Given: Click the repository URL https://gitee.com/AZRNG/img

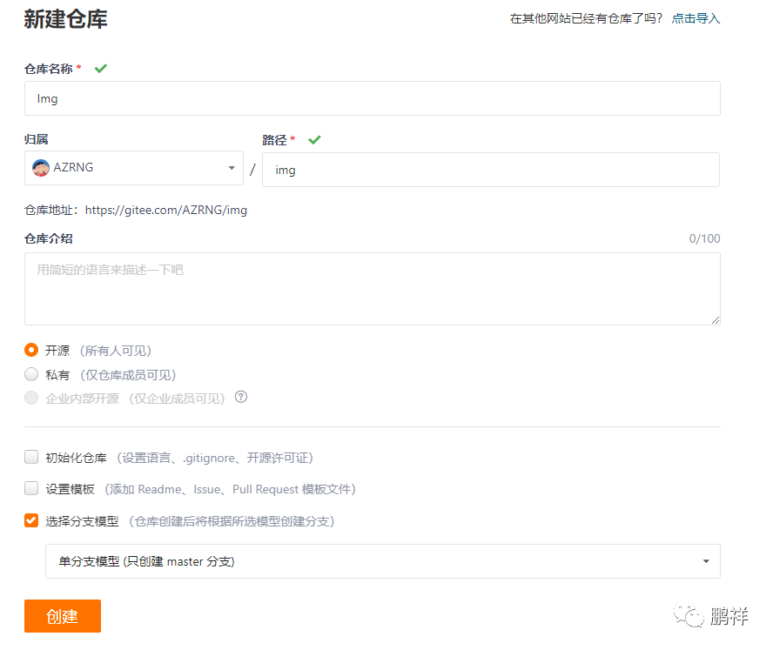Looking at the screenshot, I should pyautogui.click(x=166, y=211).
